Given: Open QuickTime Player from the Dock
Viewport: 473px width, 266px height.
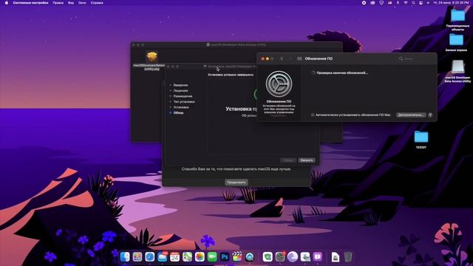Looking at the screenshot, I should pos(250,256).
